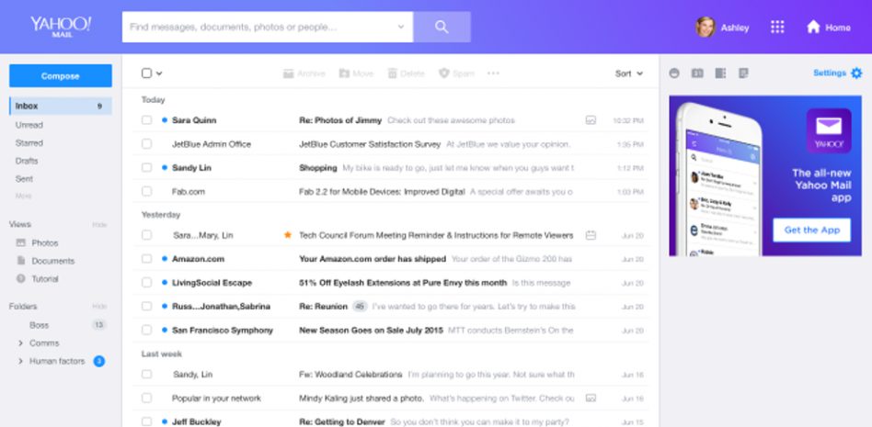Viewport: 872px width, 427px height.
Task: Check the Sara Quinn email checkbox
Action: [x=146, y=120]
